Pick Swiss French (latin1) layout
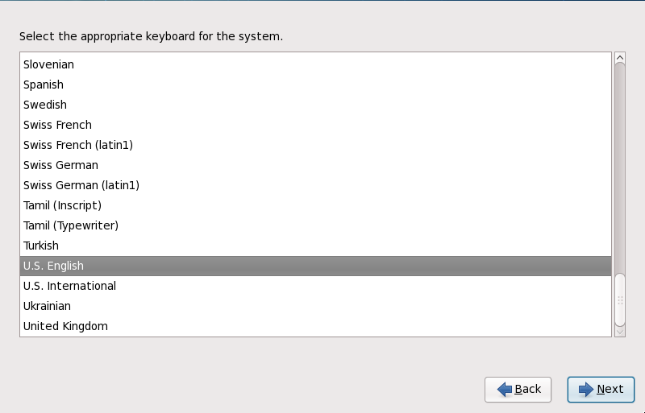 (x=78, y=145)
